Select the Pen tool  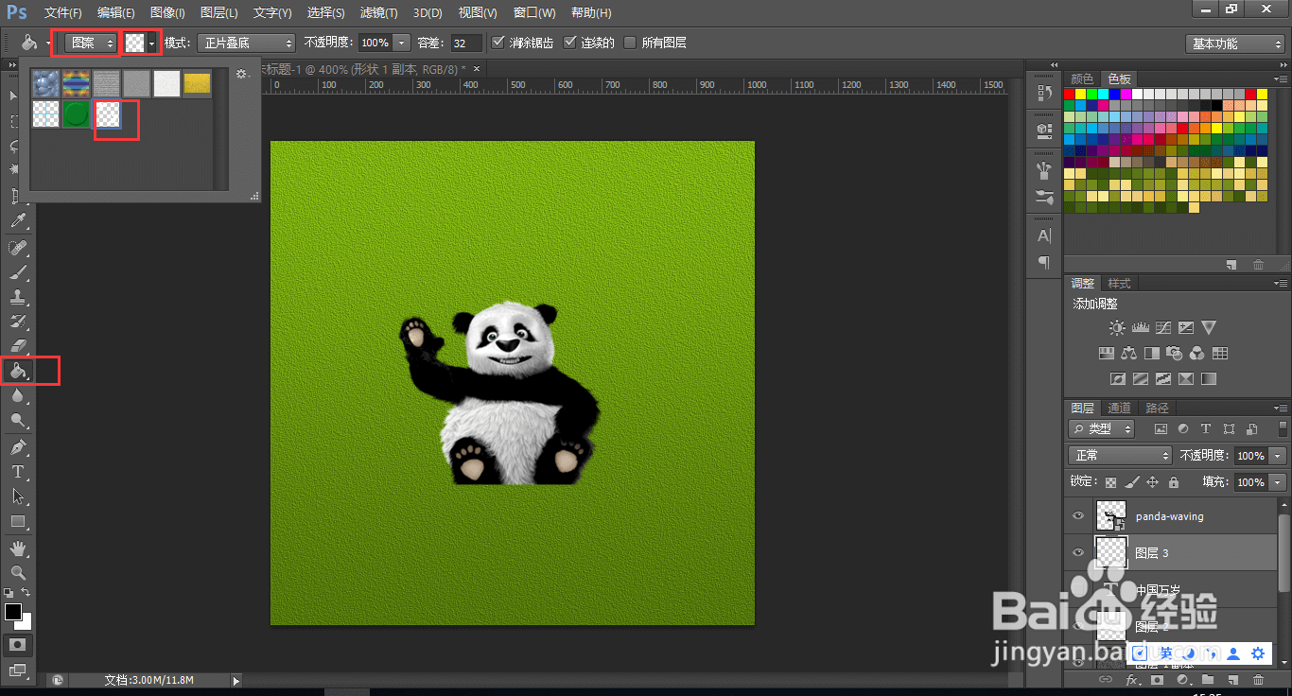17,446
